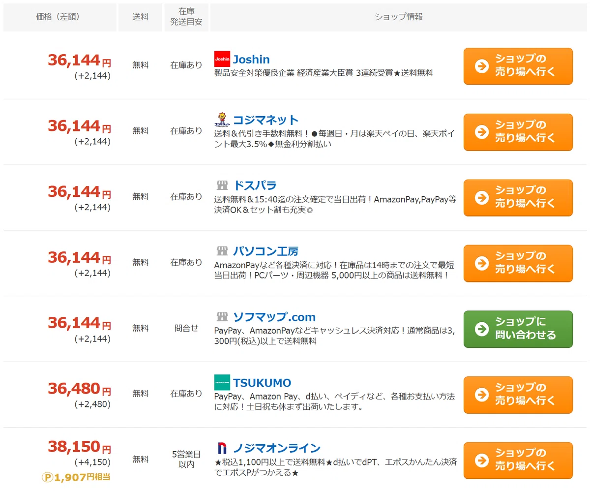Click the 在庫 発送目安 column header
The height and width of the screenshot is (492, 590).
[186, 17]
